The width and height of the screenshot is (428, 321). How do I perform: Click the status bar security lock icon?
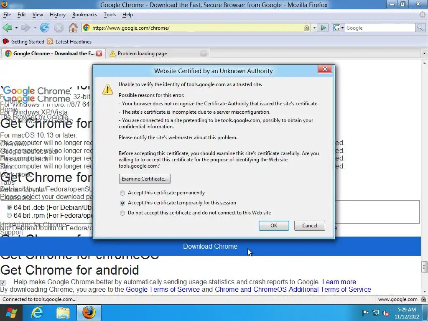click(423, 299)
